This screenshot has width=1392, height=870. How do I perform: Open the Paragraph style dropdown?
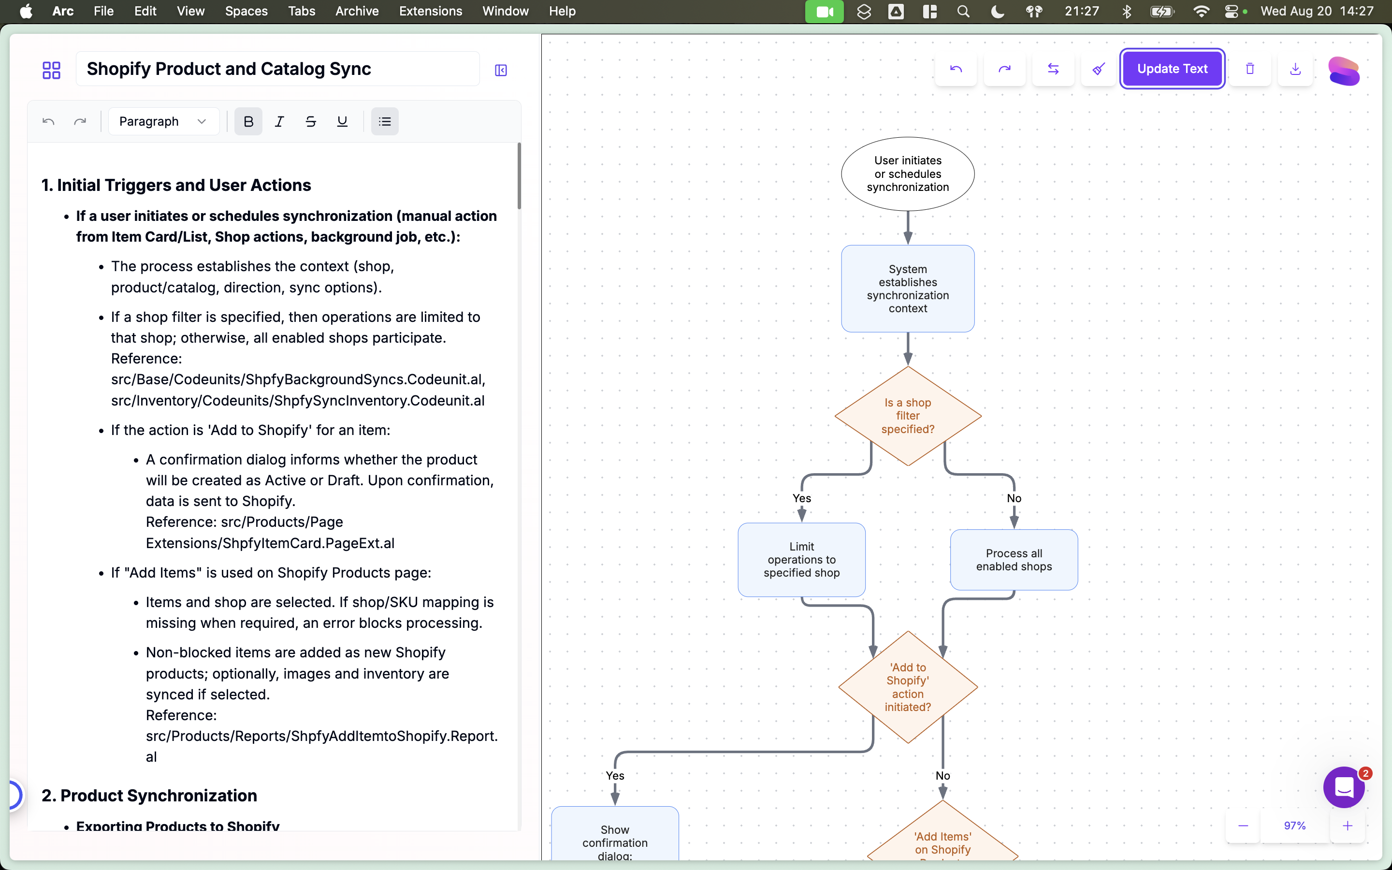click(163, 121)
